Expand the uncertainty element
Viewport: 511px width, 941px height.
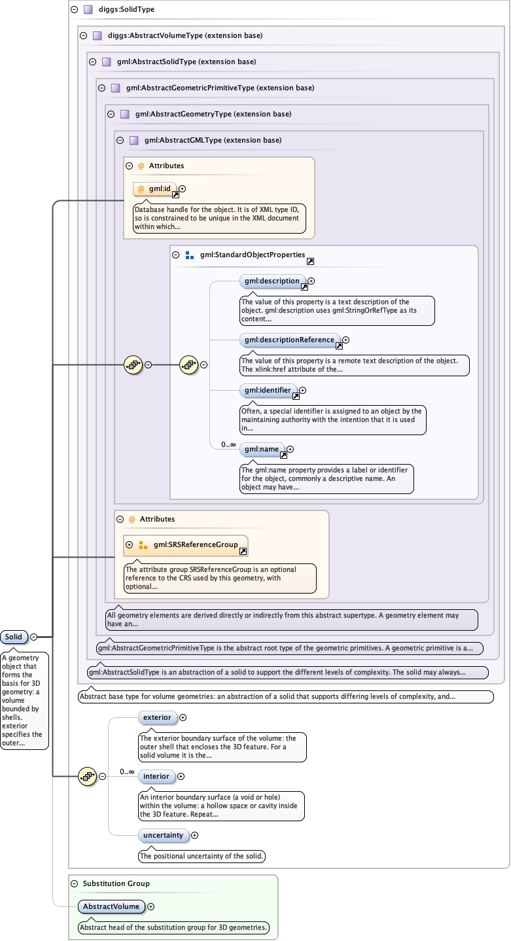[194, 835]
